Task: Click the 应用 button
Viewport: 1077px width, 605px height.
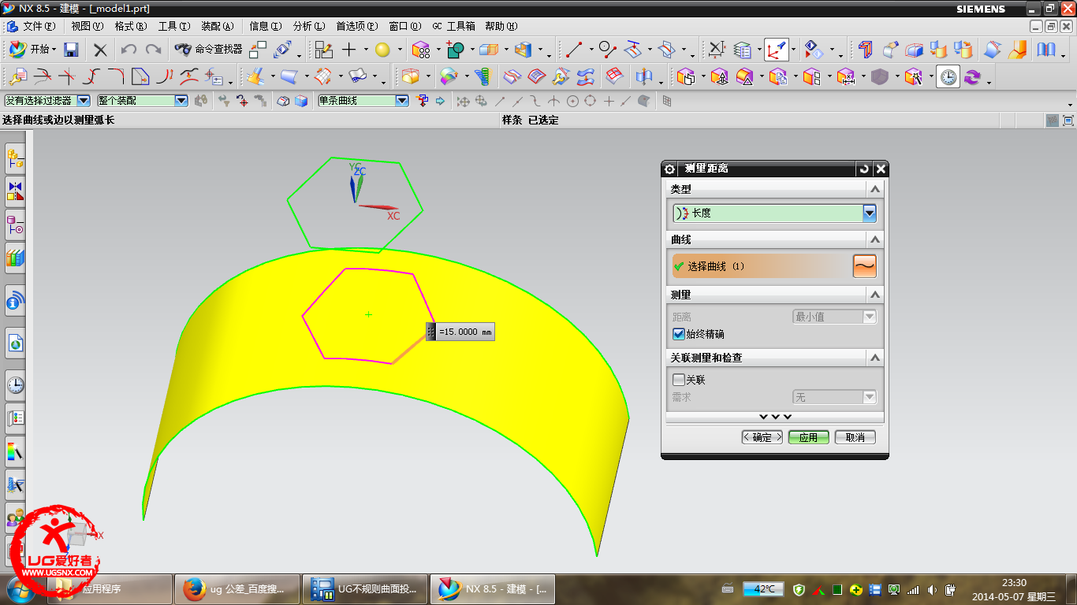Action: [809, 437]
